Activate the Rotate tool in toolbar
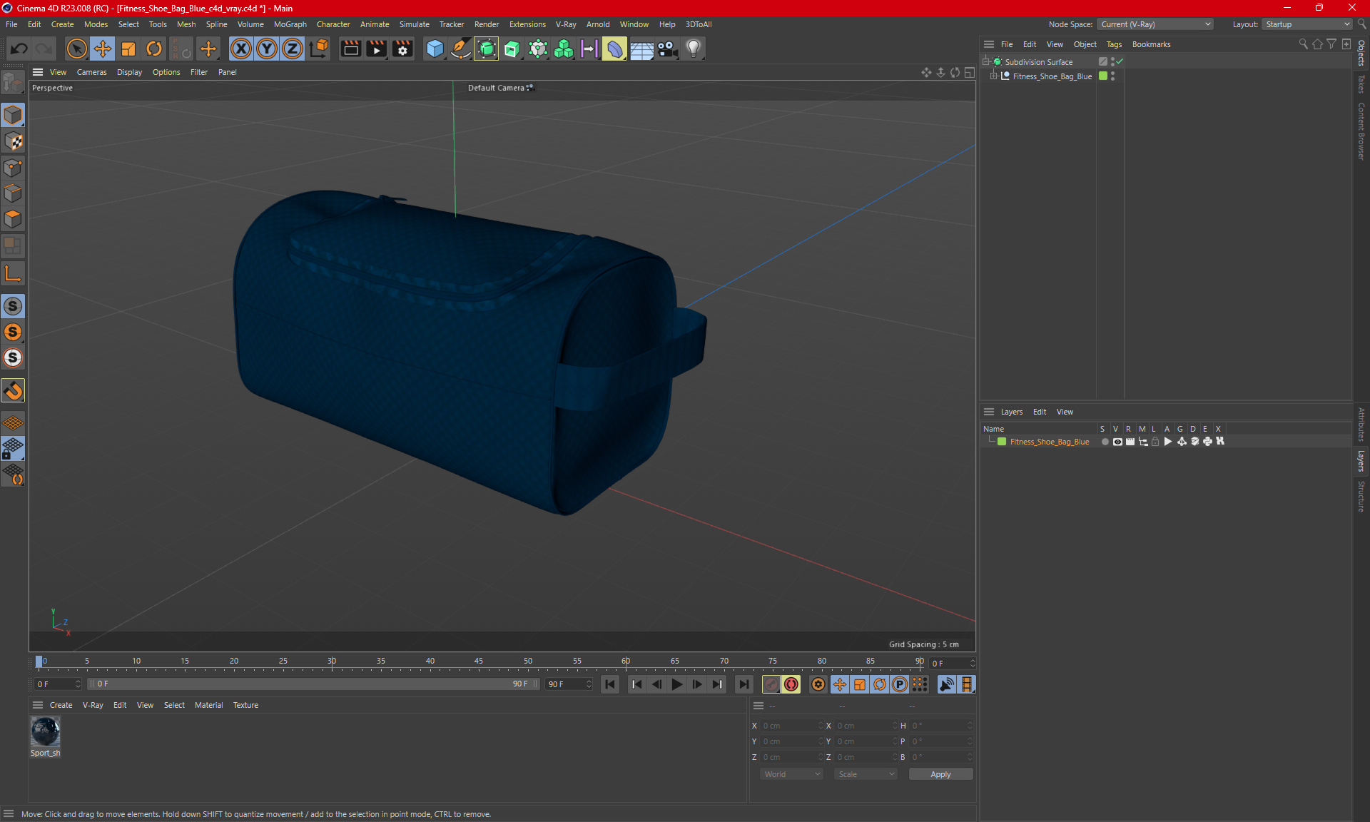This screenshot has width=1370, height=822. click(x=154, y=49)
